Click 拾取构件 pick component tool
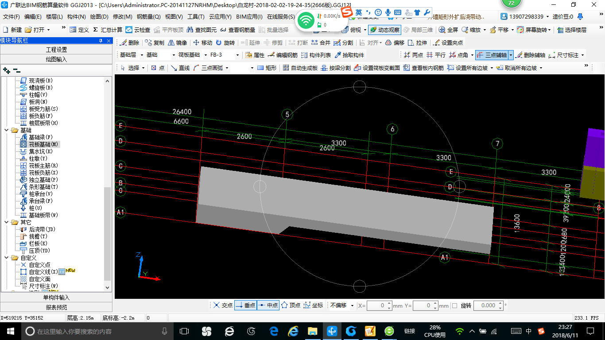Image resolution: width=605 pixels, height=340 pixels. coord(349,55)
